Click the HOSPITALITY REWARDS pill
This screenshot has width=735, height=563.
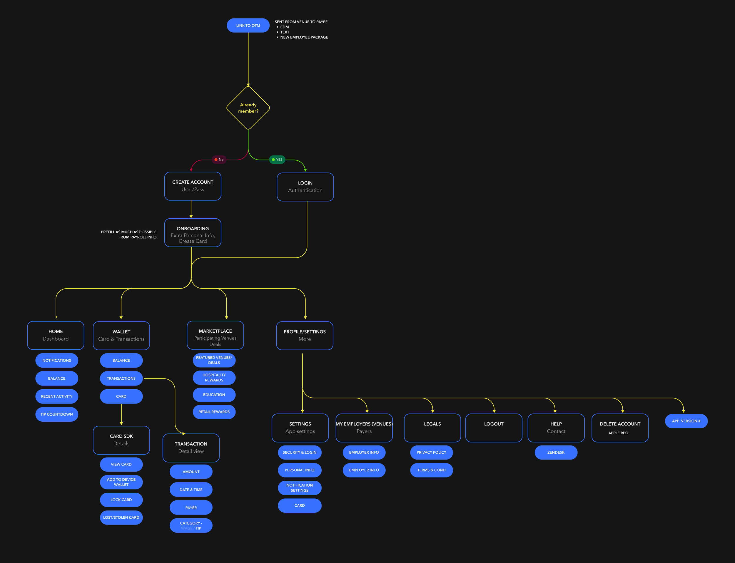pyautogui.click(x=214, y=378)
